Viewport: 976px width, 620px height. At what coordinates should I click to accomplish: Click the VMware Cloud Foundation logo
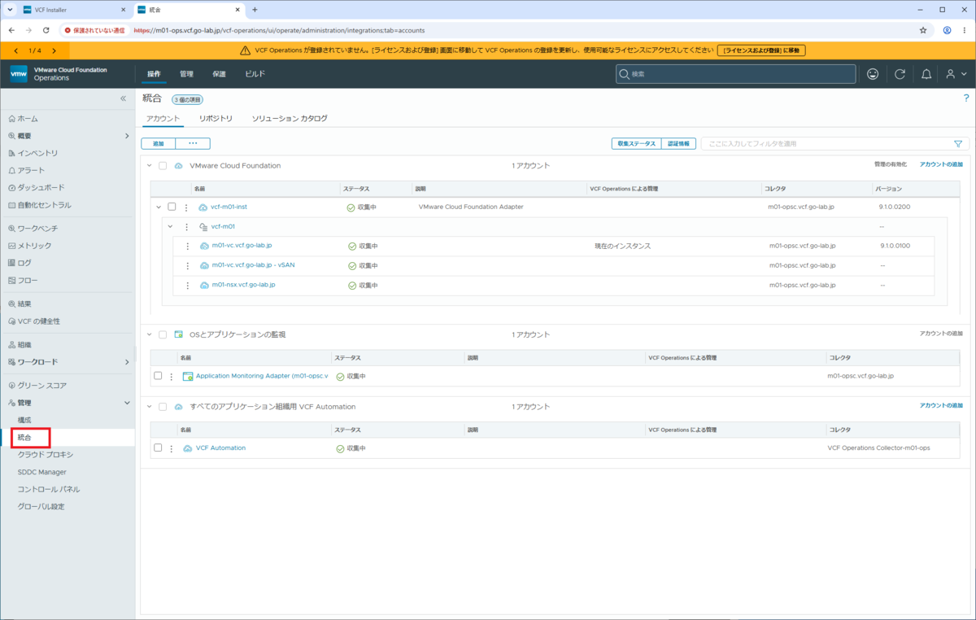point(19,74)
